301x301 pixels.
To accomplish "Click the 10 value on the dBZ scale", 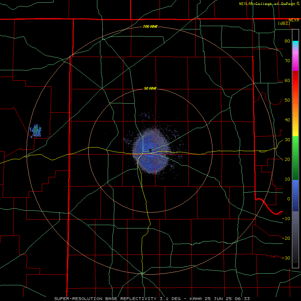I will tap(287, 179).
